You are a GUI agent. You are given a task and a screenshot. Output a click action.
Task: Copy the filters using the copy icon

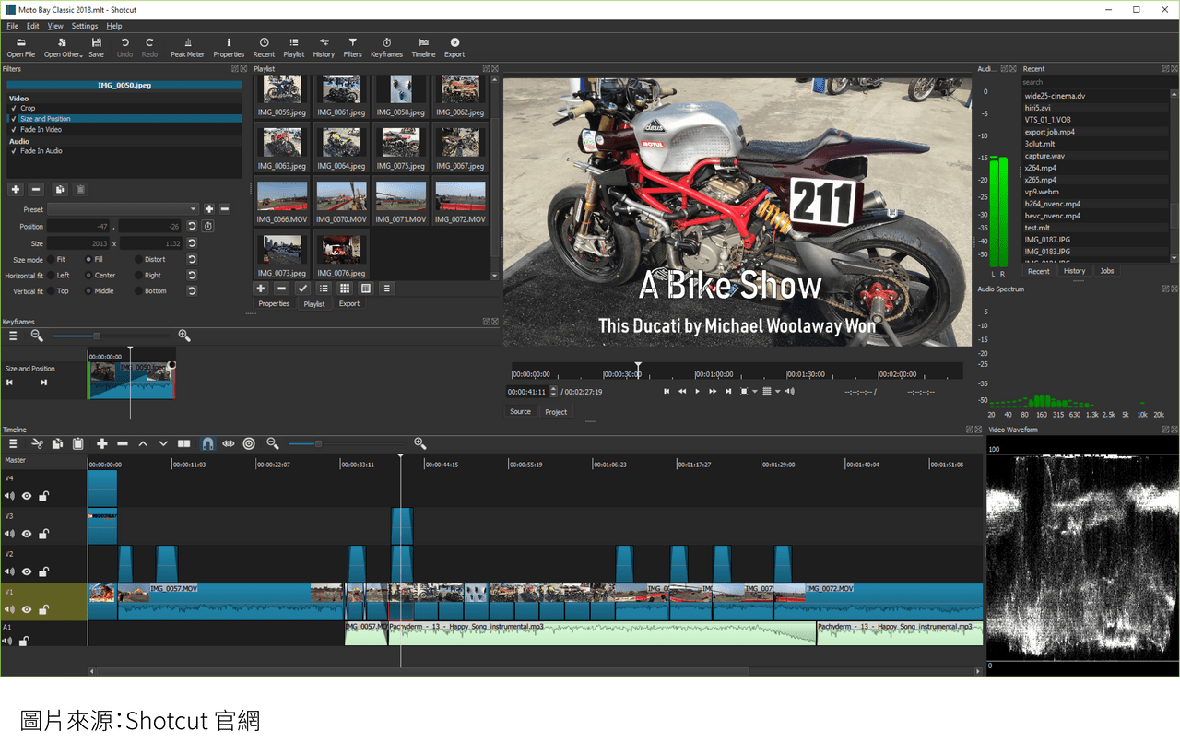[x=60, y=189]
